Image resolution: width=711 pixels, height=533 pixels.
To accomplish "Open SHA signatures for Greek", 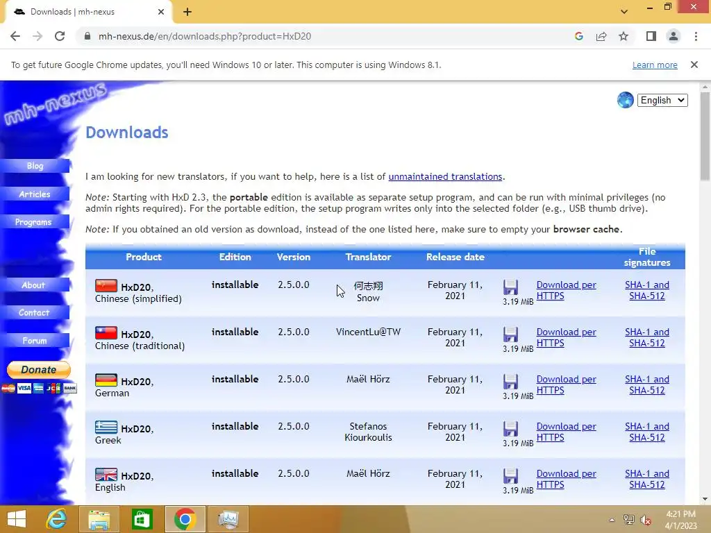I will [x=647, y=432].
